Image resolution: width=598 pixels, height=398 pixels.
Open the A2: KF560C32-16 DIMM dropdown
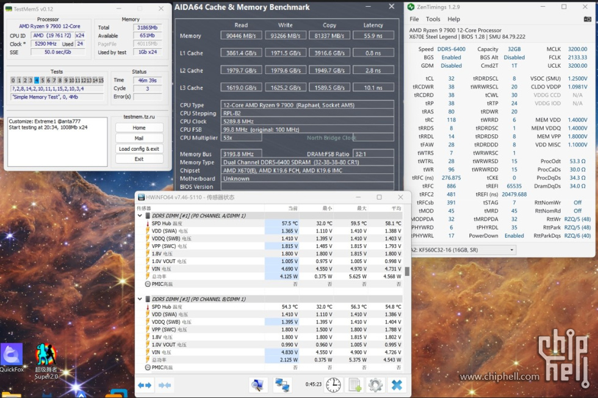tap(463, 250)
